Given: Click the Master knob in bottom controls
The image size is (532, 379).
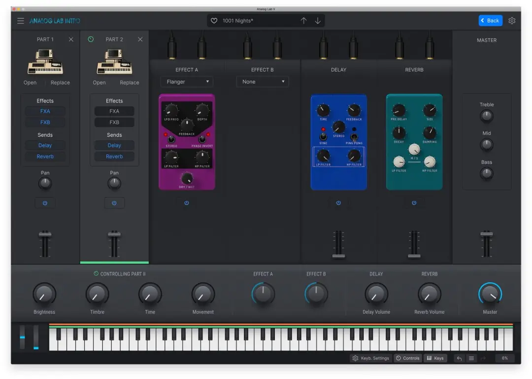Looking at the screenshot, I should (490, 294).
